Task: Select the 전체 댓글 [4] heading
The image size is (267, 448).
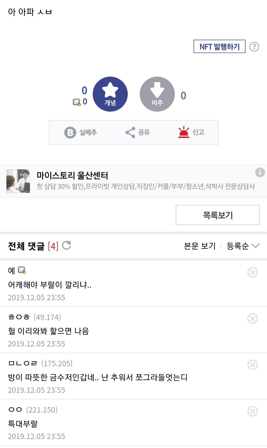Action: tap(33, 246)
